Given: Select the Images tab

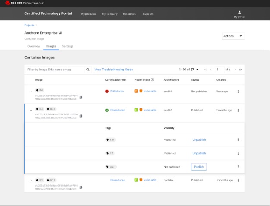Looking at the screenshot, I should [51, 46].
